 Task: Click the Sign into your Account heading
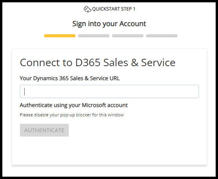(x=109, y=24)
